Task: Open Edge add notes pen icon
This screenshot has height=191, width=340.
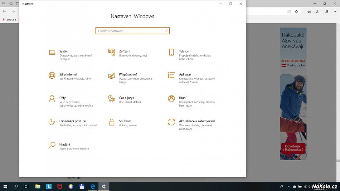Action: 318,11
